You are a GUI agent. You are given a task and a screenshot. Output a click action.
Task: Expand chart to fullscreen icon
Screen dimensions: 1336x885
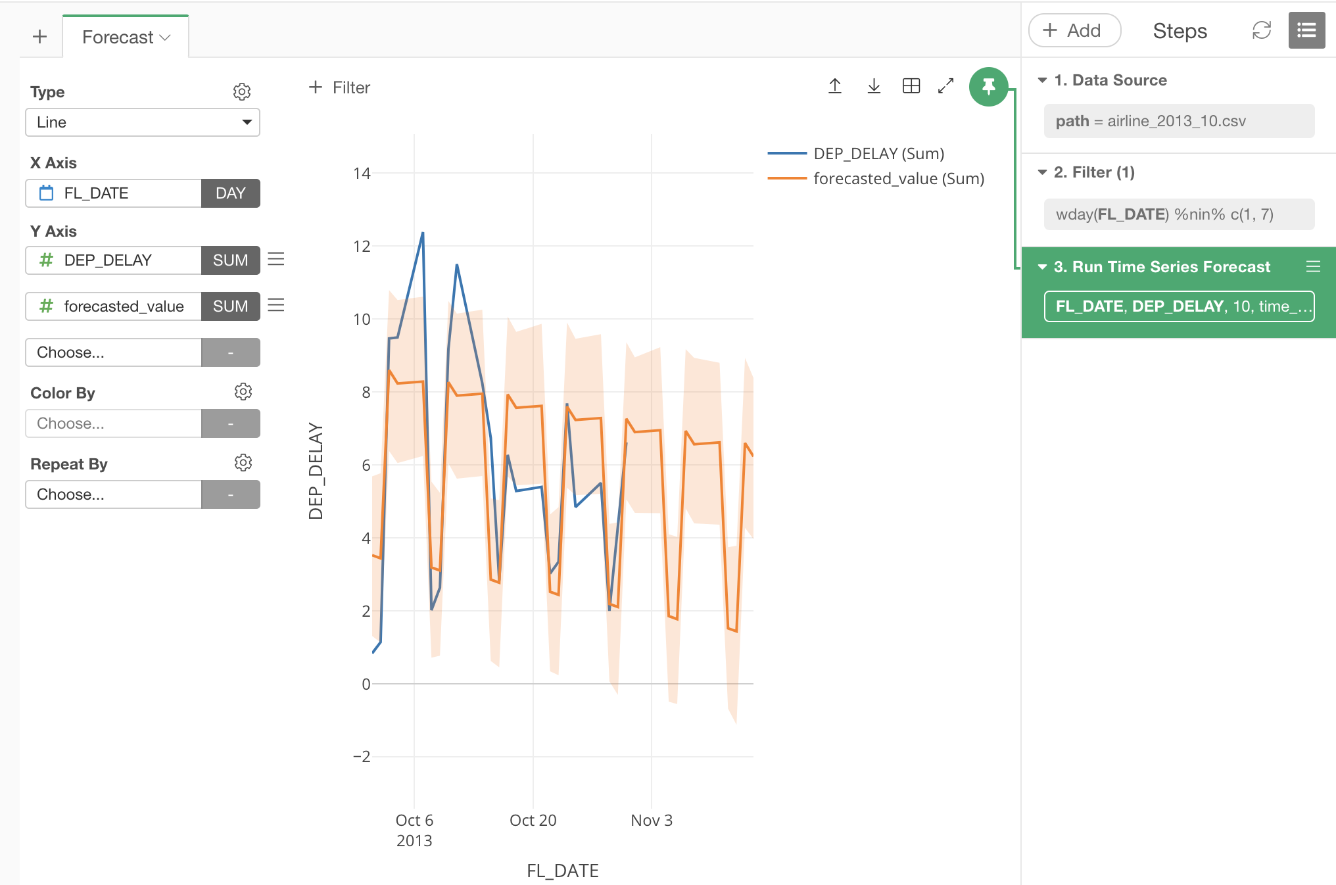945,86
